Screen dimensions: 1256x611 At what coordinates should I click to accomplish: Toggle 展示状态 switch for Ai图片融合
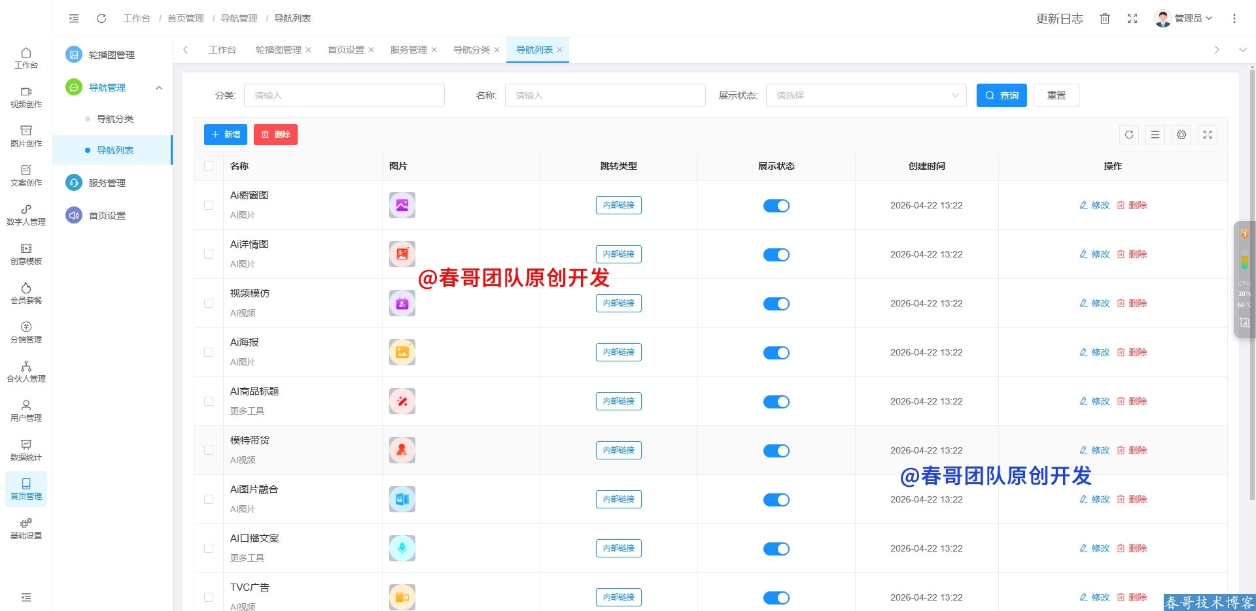coord(776,500)
